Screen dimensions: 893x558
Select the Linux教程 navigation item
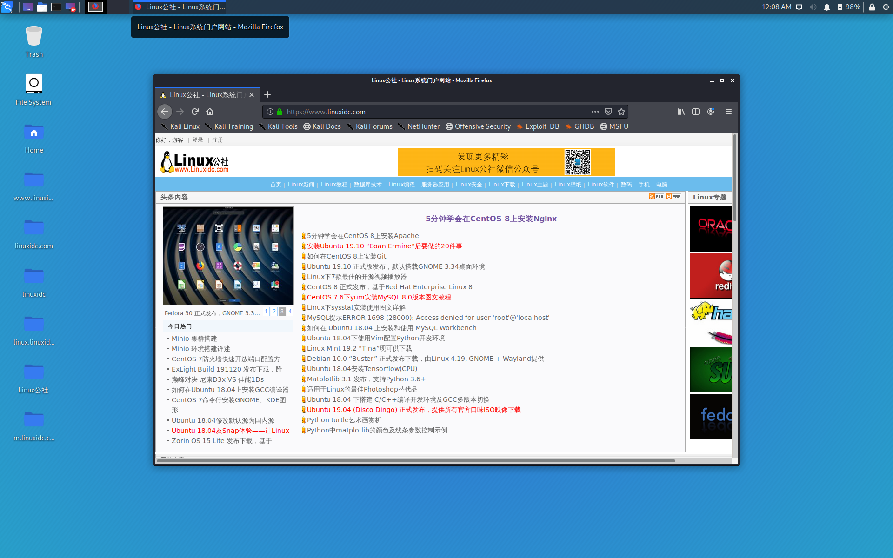pyautogui.click(x=334, y=185)
